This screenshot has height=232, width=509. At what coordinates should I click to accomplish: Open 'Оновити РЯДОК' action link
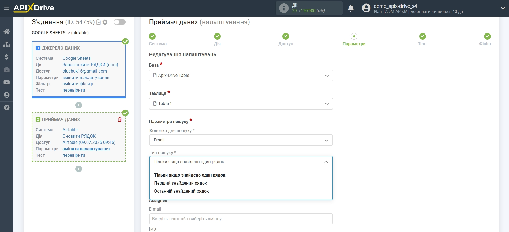(x=79, y=136)
